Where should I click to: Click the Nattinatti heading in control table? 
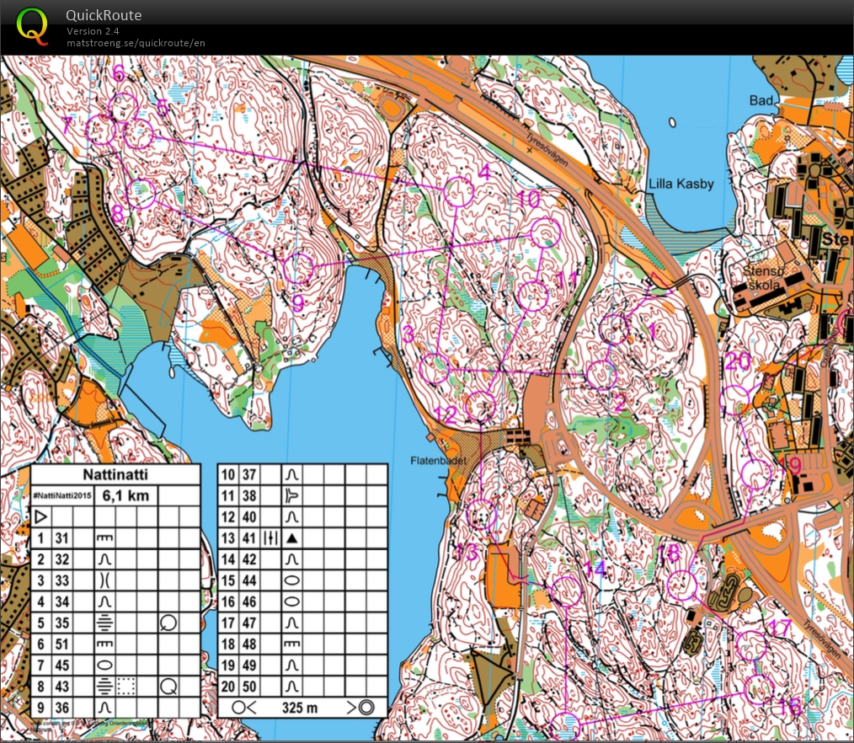[115, 474]
